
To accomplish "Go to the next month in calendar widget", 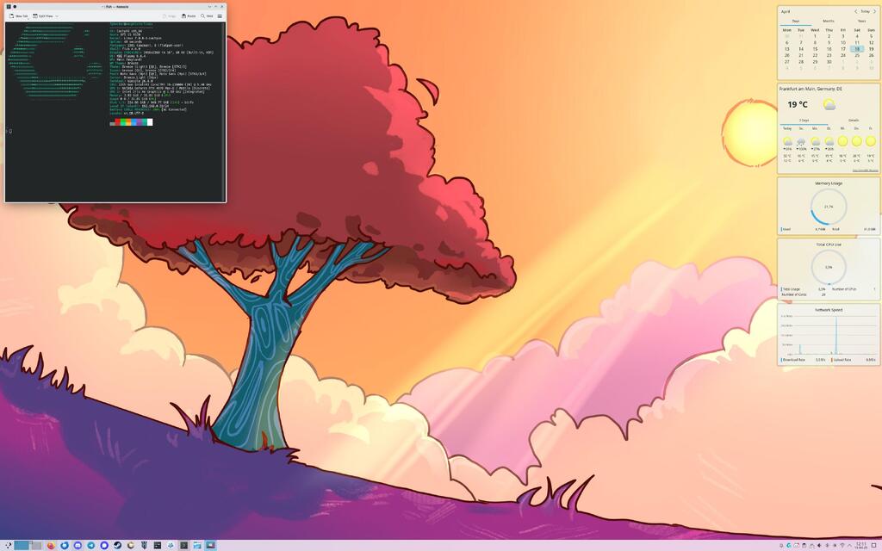I will coord(875,11).
